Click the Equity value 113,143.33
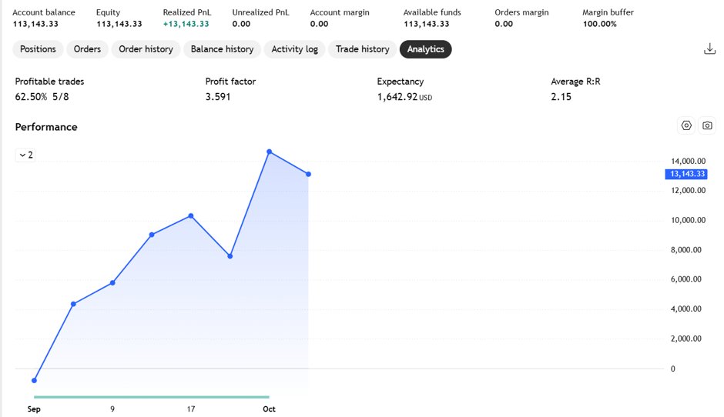 tap(119, 24)
